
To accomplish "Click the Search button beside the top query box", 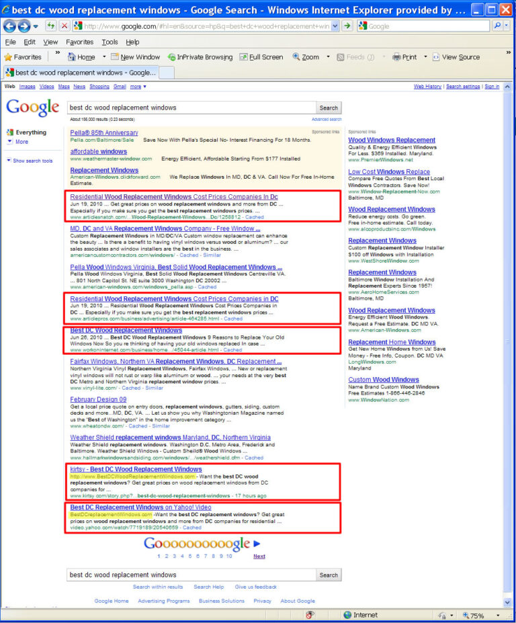I will point(329,108).
